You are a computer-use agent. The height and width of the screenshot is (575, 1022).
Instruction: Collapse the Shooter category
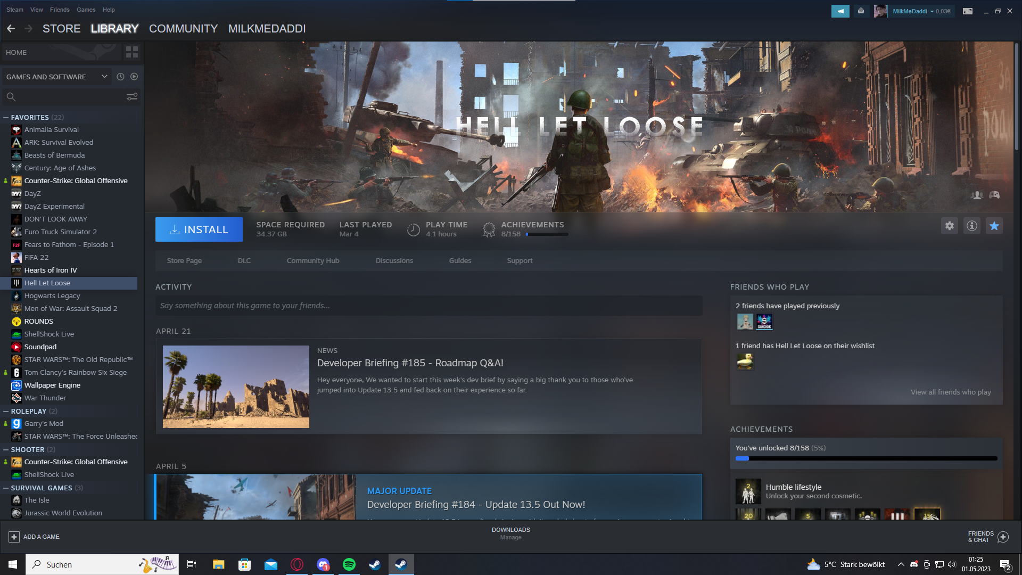pos(6,449)
